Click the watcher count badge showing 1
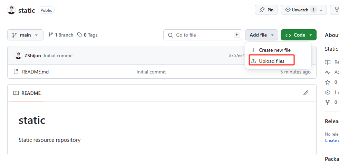339x167 pixels. pos(313,10)
